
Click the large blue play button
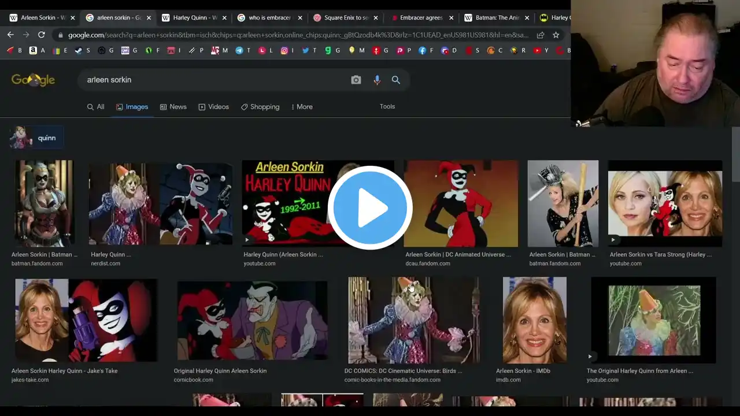[x=370, y=208]
